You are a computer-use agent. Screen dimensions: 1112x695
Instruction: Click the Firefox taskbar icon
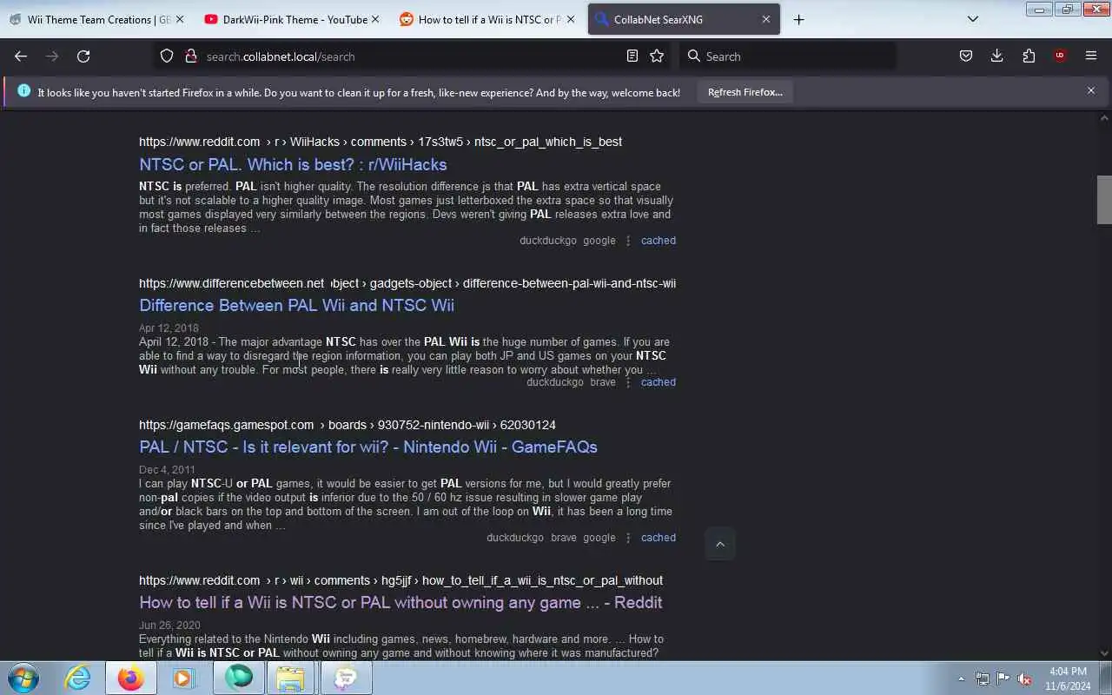point(131,678)
